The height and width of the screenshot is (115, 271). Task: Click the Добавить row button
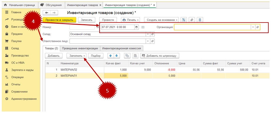click(54, 56)
